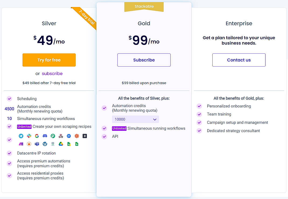
Task: Click the Discord integration icon
Action: tap(45, 136)
